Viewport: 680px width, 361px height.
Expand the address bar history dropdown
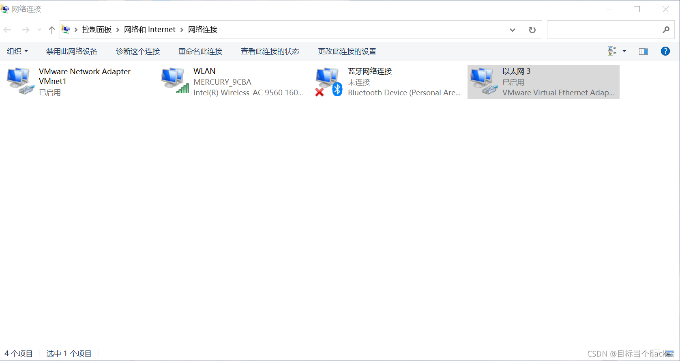[x=513, y=30]
